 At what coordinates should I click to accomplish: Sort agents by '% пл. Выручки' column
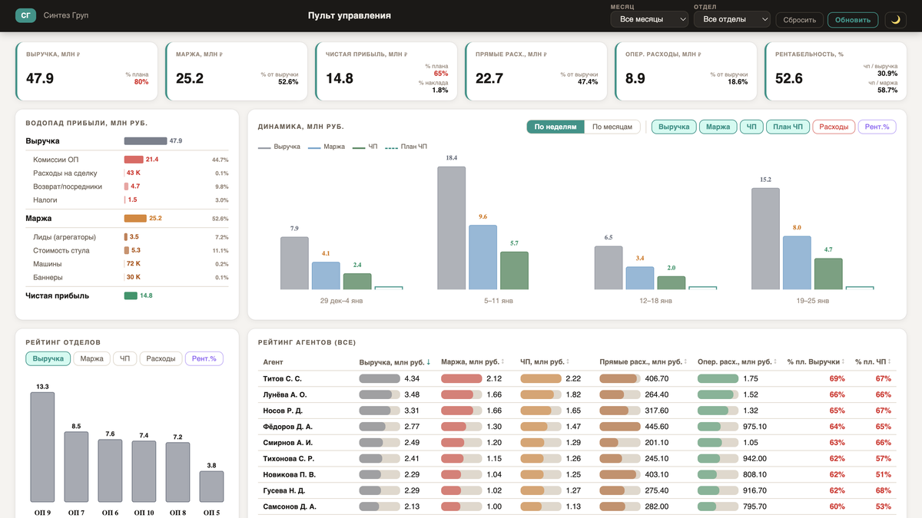pyautogui.click(x=816, y=361)
